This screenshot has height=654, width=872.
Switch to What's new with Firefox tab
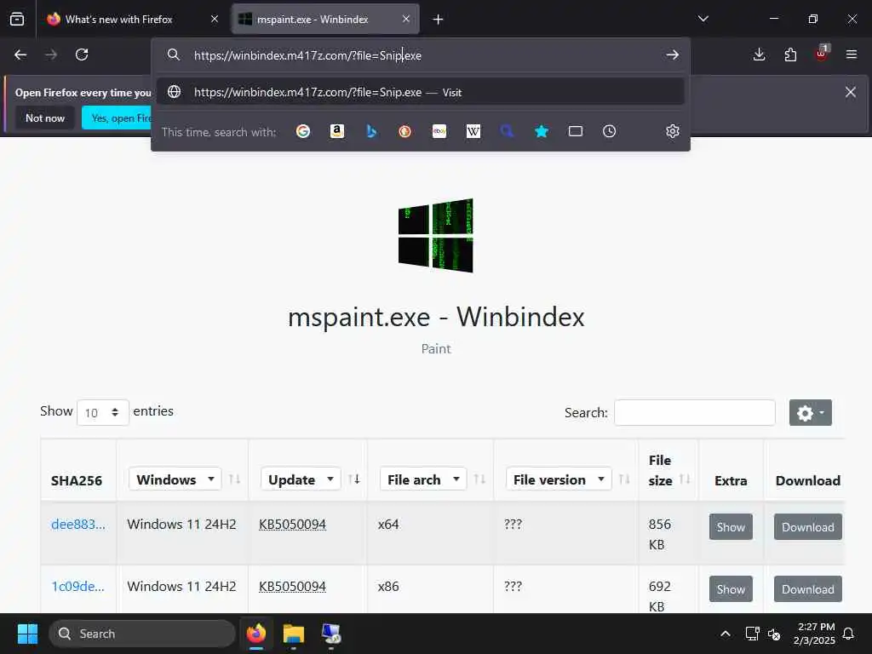tap(132, 19)
